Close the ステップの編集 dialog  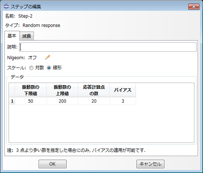click(194, 6)
